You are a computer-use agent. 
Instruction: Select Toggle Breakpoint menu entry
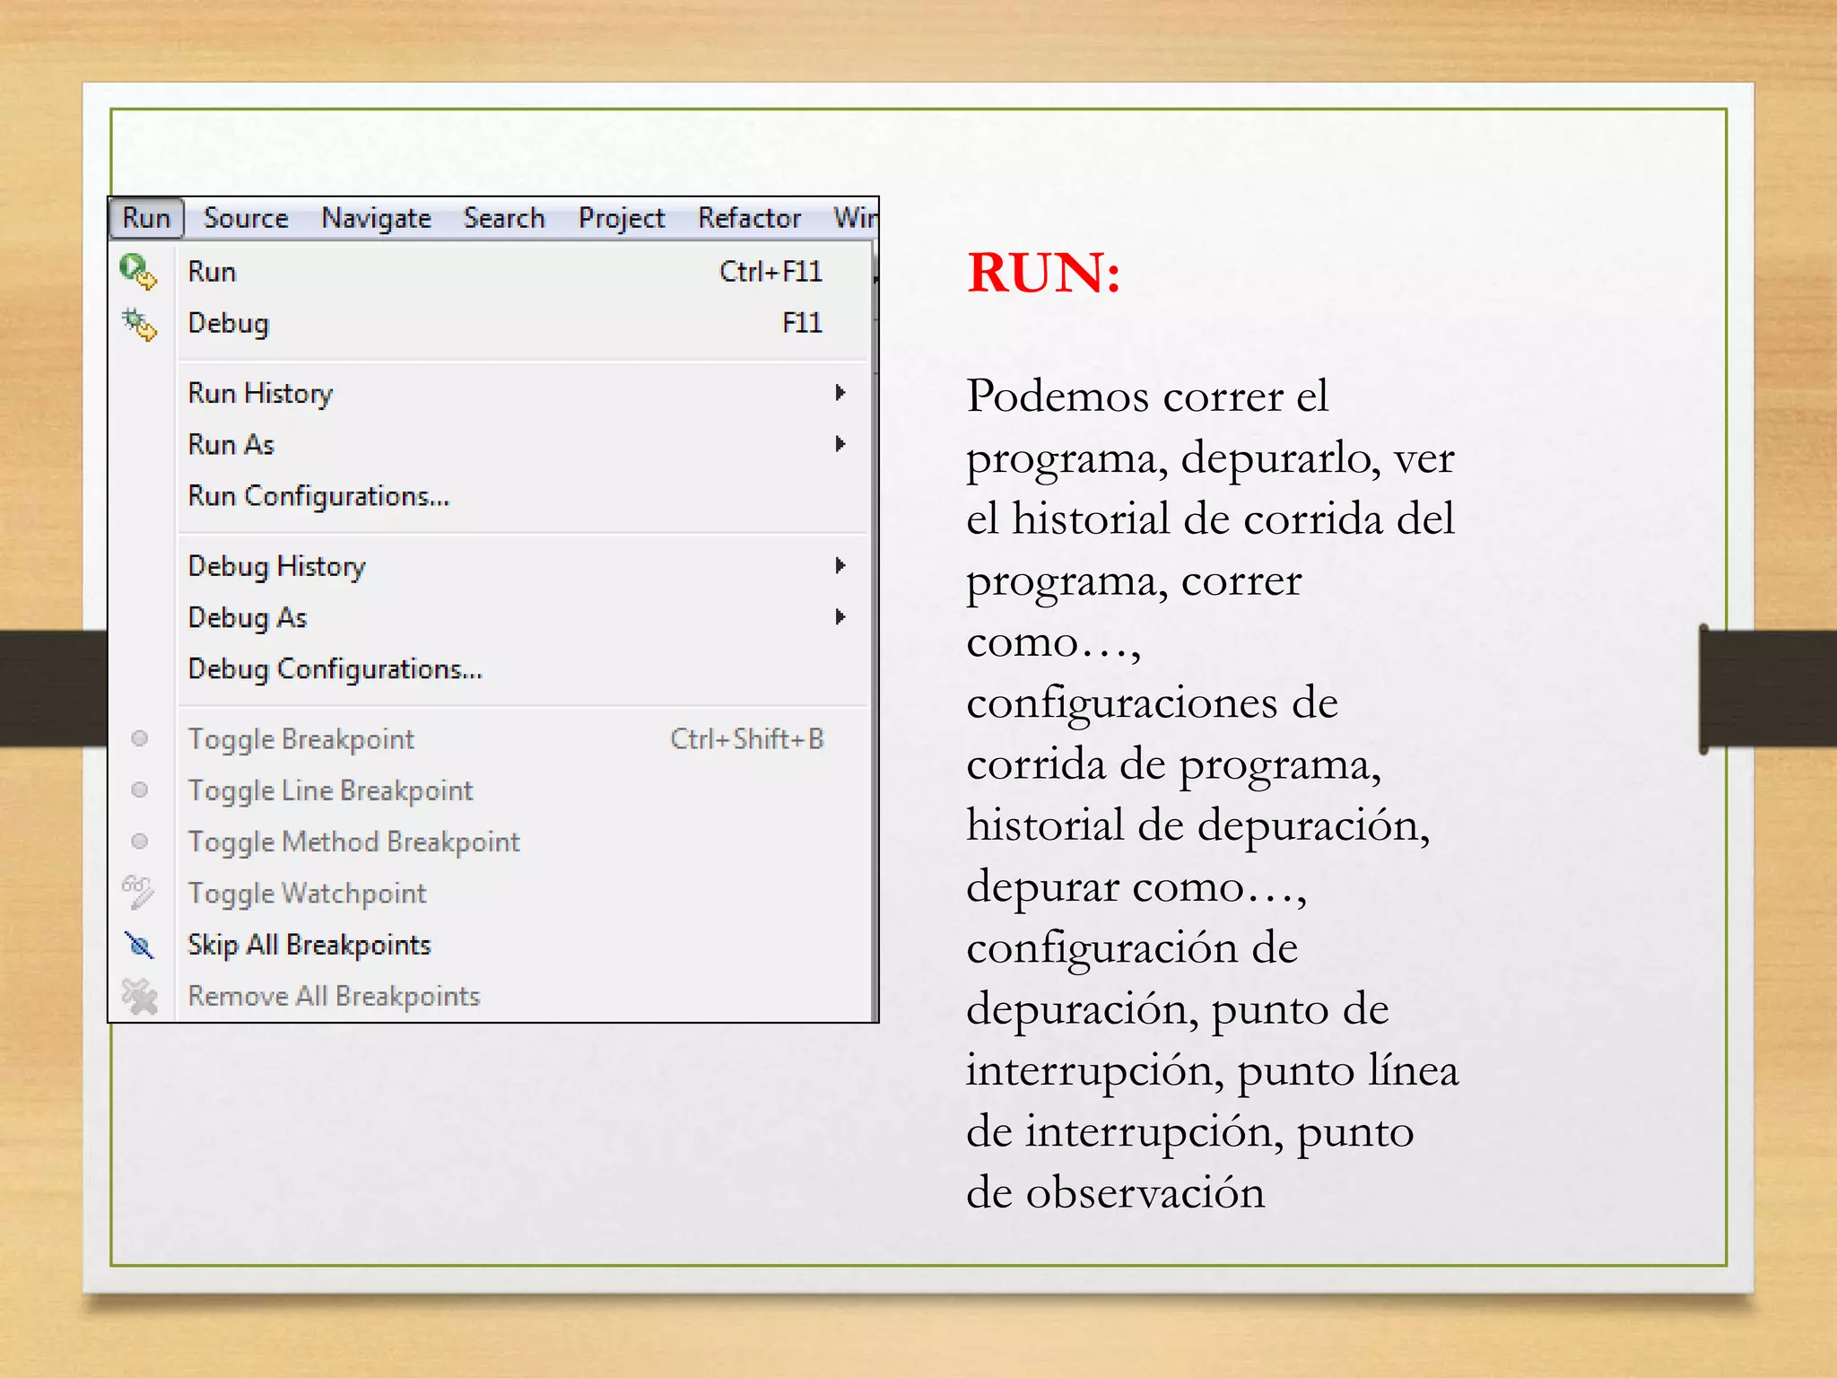[x=490, y=738]
